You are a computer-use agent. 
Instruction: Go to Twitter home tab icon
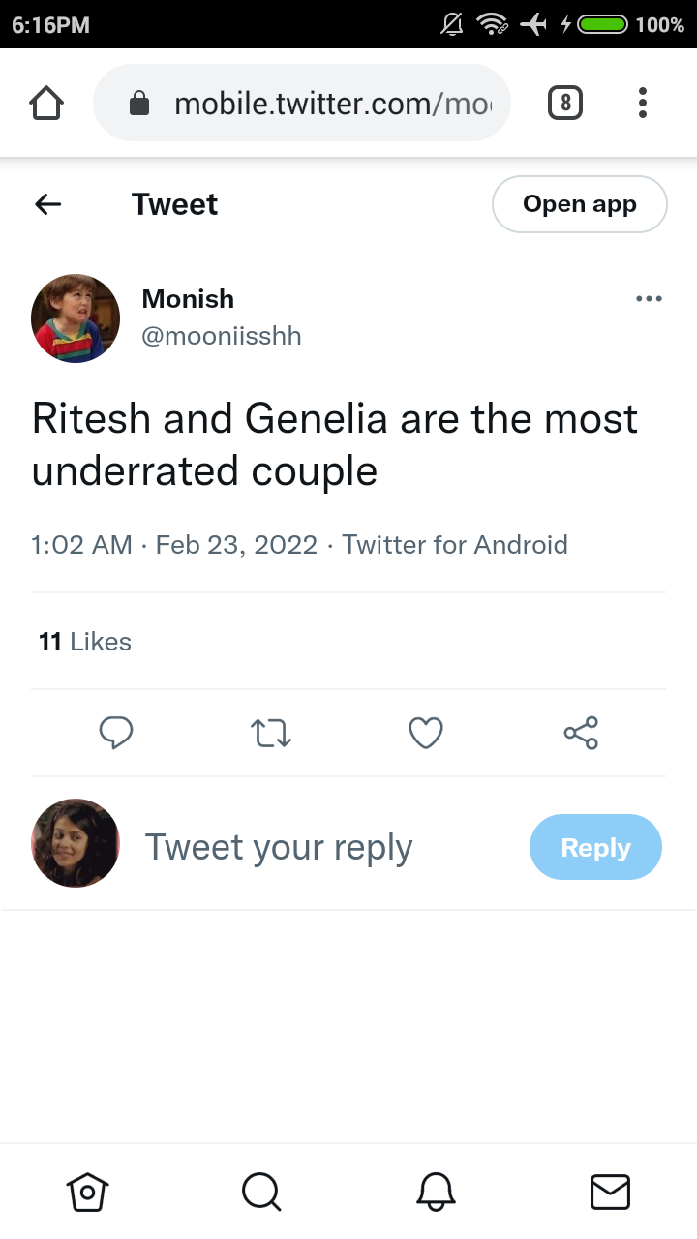(x=87, y=1192)
